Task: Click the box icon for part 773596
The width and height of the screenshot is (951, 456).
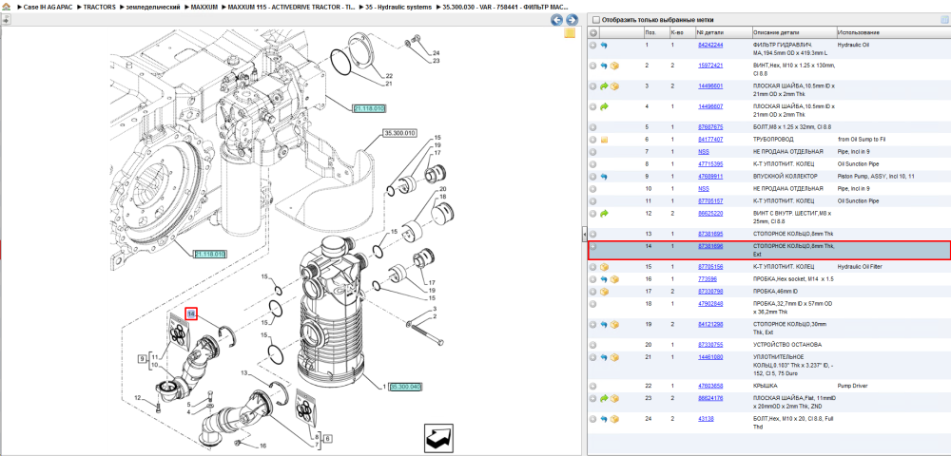Action: (614, 278)
